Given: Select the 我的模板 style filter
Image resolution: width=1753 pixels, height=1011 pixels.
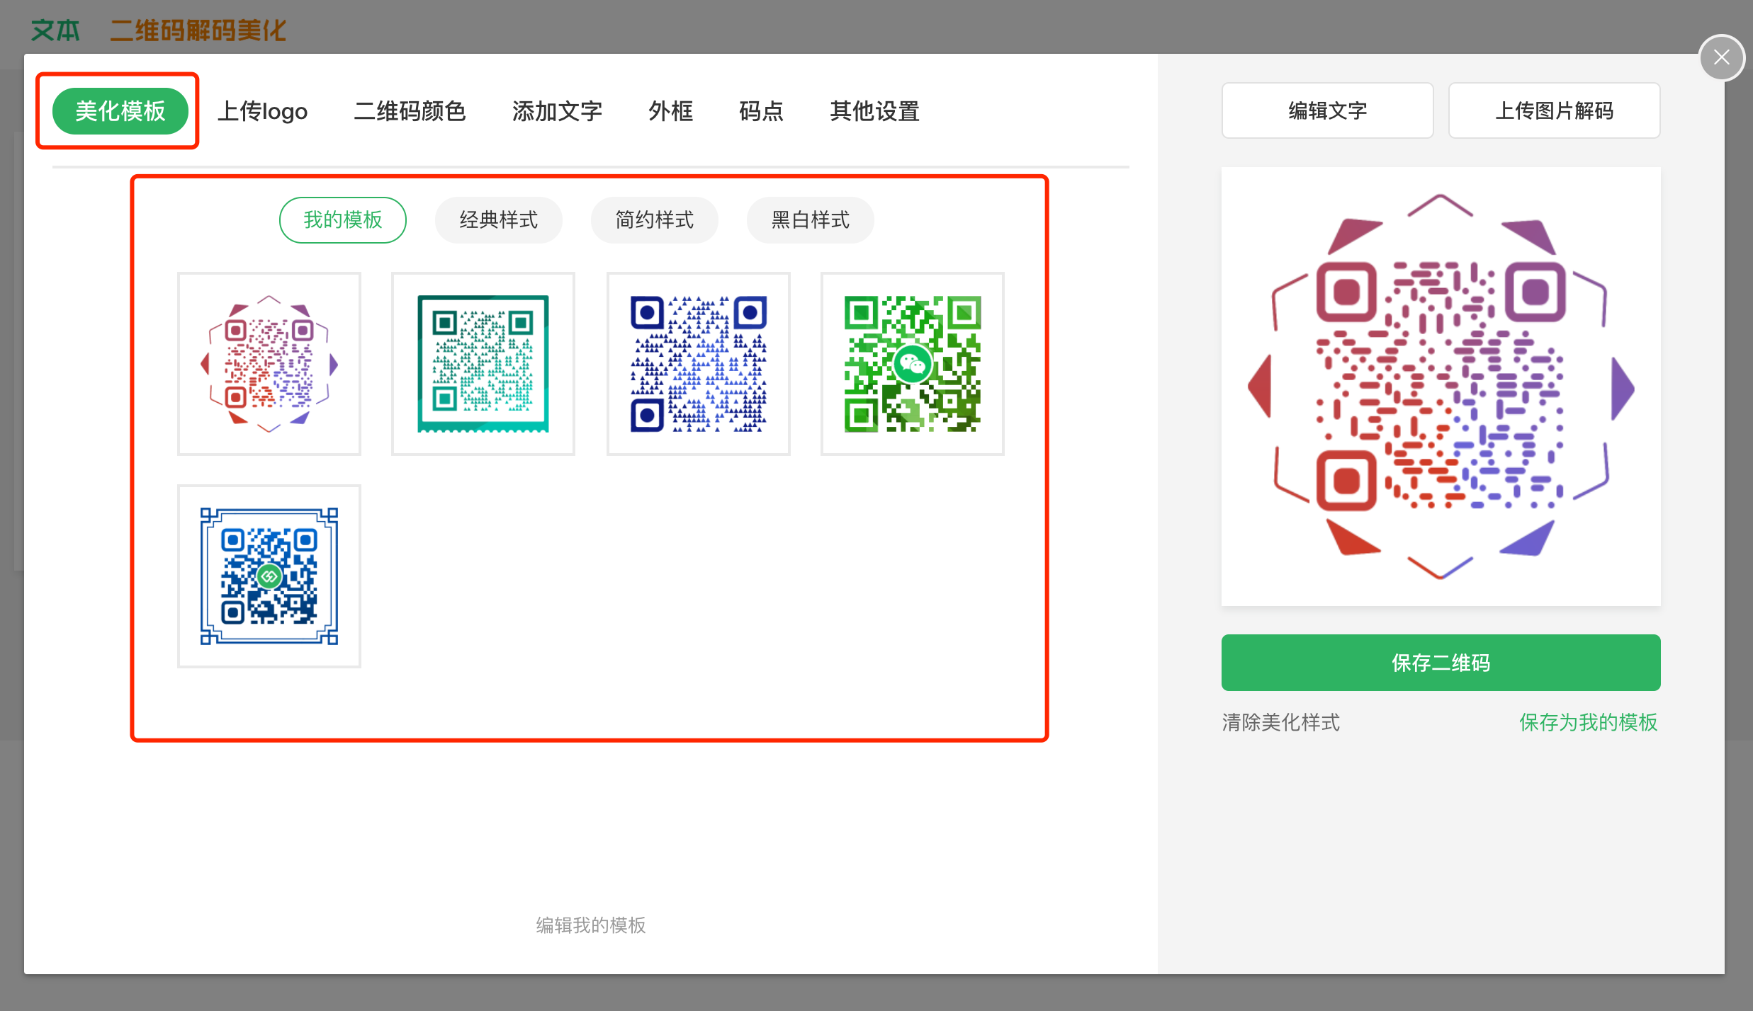Looking at the screenshot, I should [343, 220].
